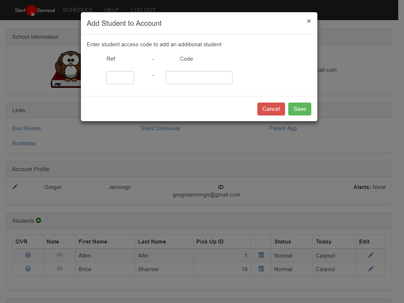The image size is (404, 303).
Task: Click the note bubble for Brice
Action: 60,269
